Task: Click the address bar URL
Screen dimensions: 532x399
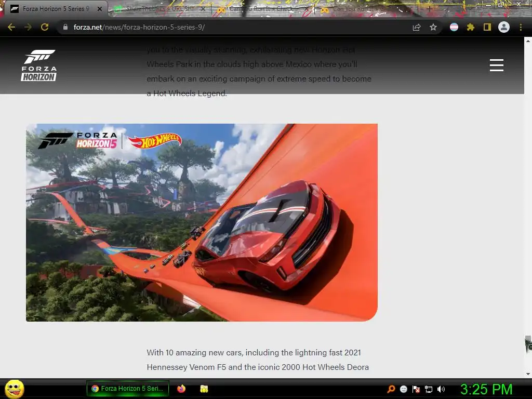Action: [139, 27]
